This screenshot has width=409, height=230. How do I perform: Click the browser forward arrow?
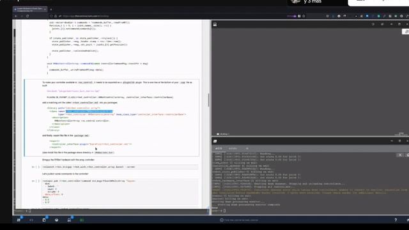[x=22, y=16]
